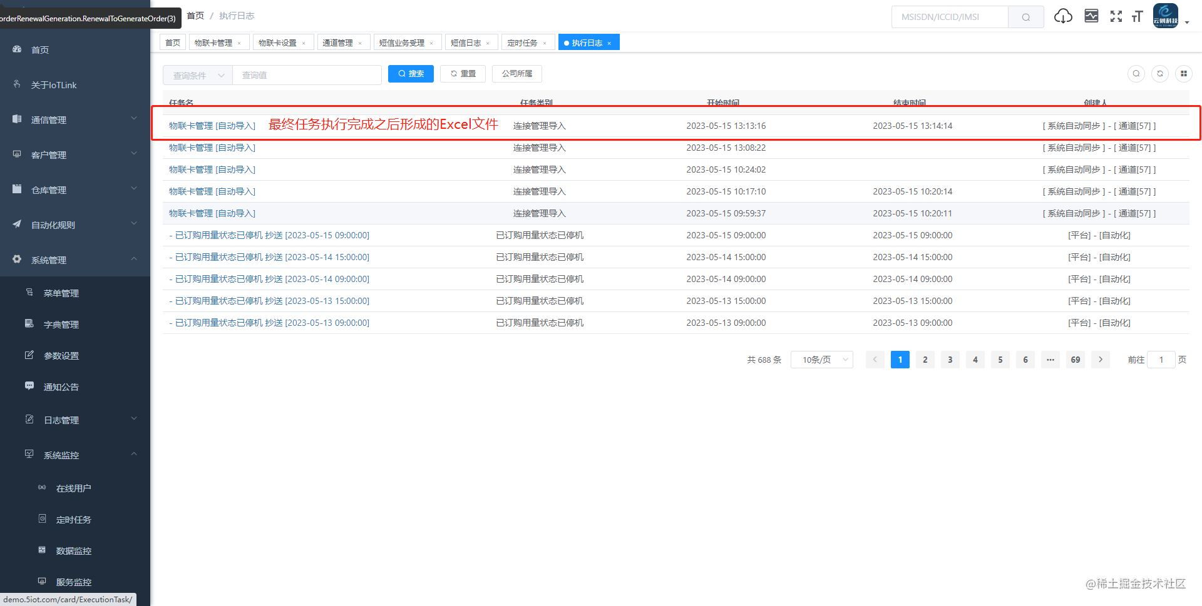The width and height of the screenshot is (1202, 606).
Task: Click the 菜单管理 sidebar icon
Action: tap(29, 293)
